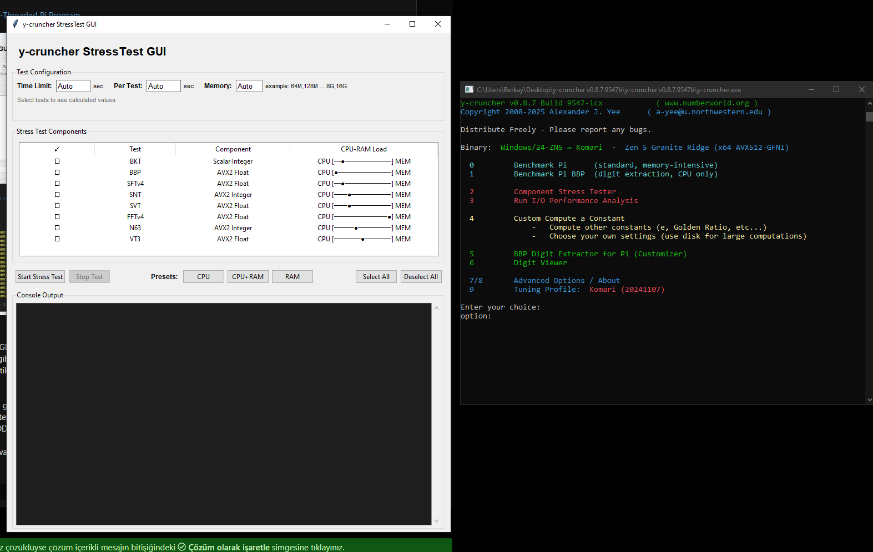Viewport: 873px width, 552px height.
Task: Click the checkmark column header
Action: [57, 149]
